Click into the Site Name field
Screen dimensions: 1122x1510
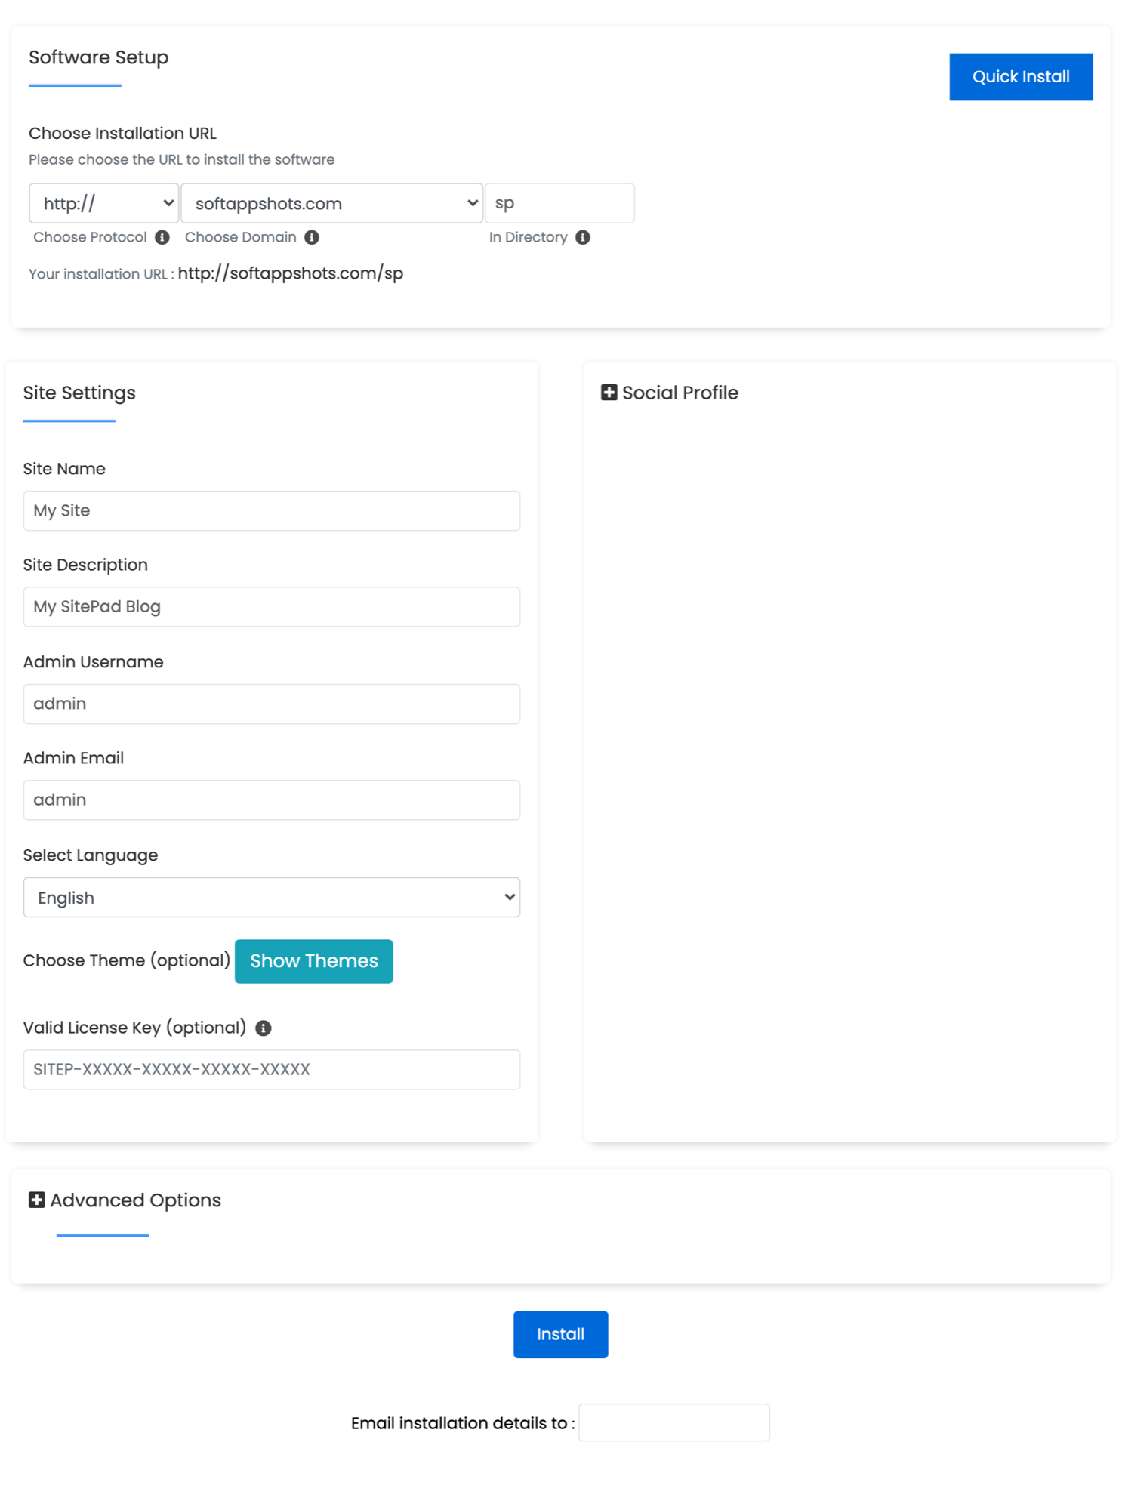pyautogui.click(x=271, y=510)
